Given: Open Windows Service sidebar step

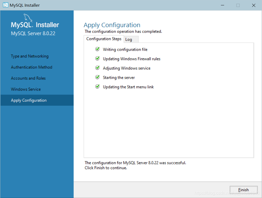Looking at the screenshot, I should click(26, 89).
